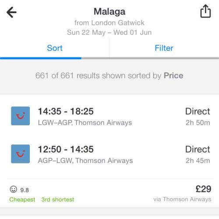Tap the back arrow icon
This screenshot has height=219, width=219.
click(x=11, y=12)
